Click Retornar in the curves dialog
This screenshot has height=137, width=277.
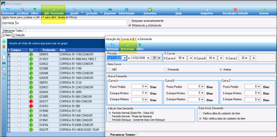click(112, 47)
